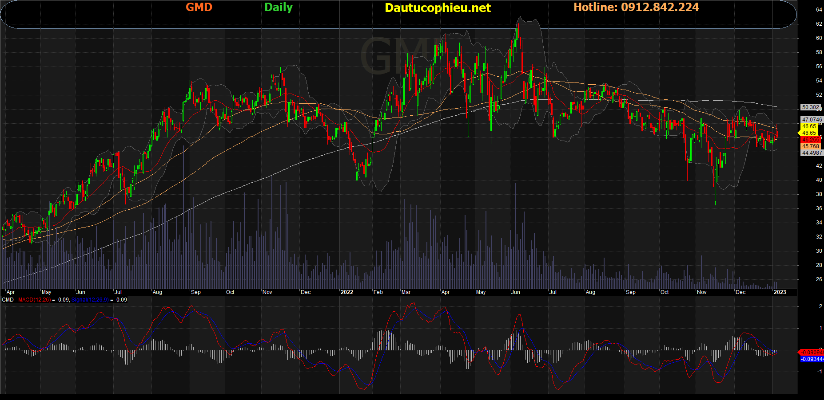824x400 pixels.
Task: Click the red -0.09094 MACD value tag
Action: click(x=812, y=353)
